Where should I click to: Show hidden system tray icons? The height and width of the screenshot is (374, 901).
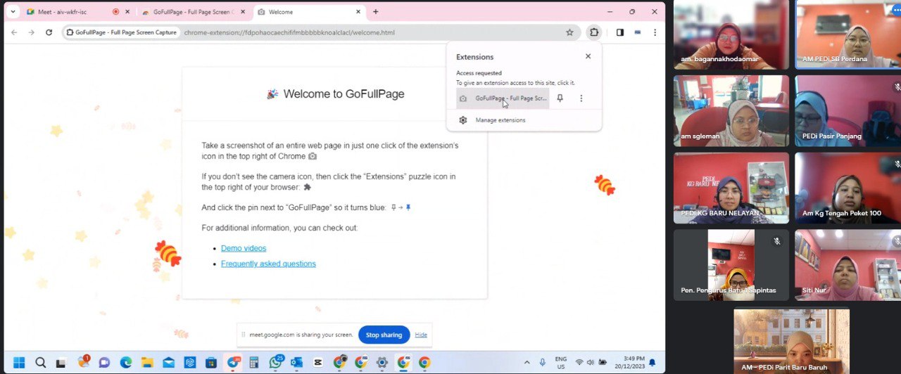tap(527, 363)
